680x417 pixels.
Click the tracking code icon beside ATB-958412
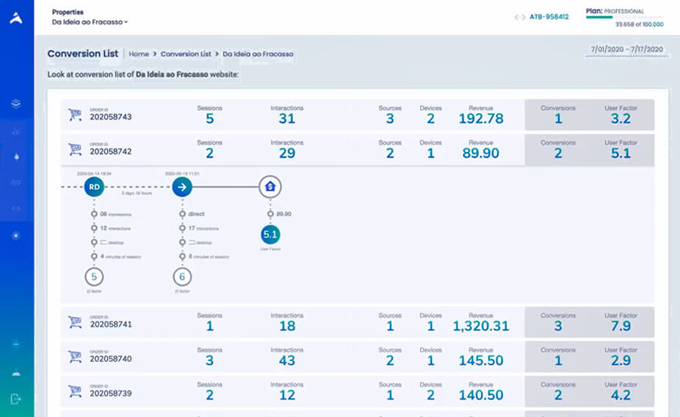[520, 17]
